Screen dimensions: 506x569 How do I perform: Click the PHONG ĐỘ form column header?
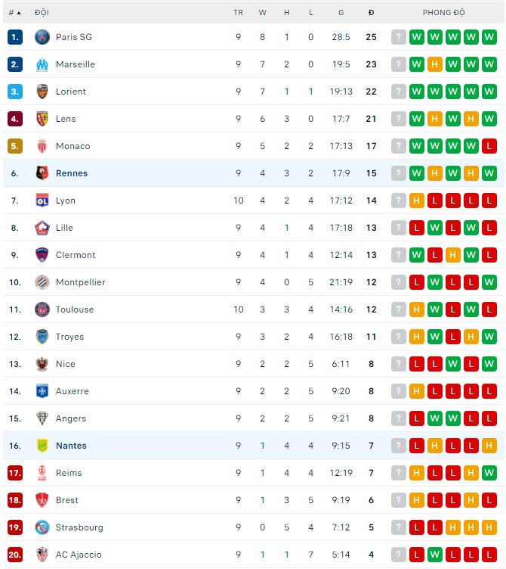tap(443, 13)
